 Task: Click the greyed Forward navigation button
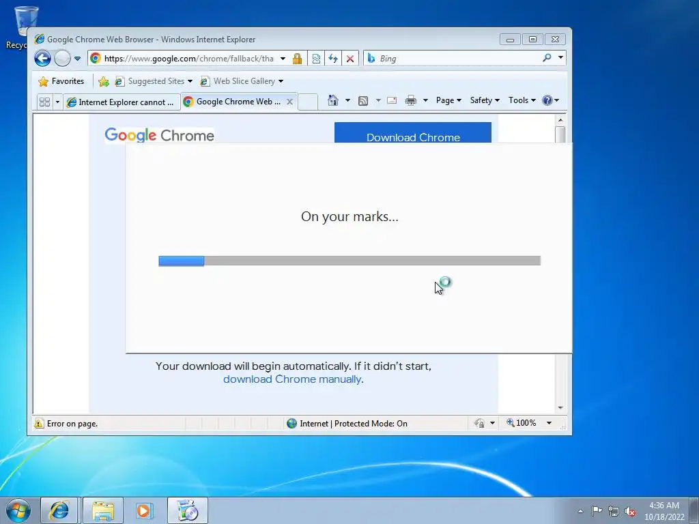(x=62, y=59)
